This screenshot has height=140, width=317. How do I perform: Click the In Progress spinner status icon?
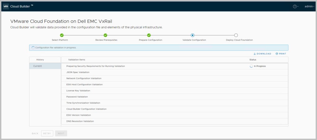point(251,66)
